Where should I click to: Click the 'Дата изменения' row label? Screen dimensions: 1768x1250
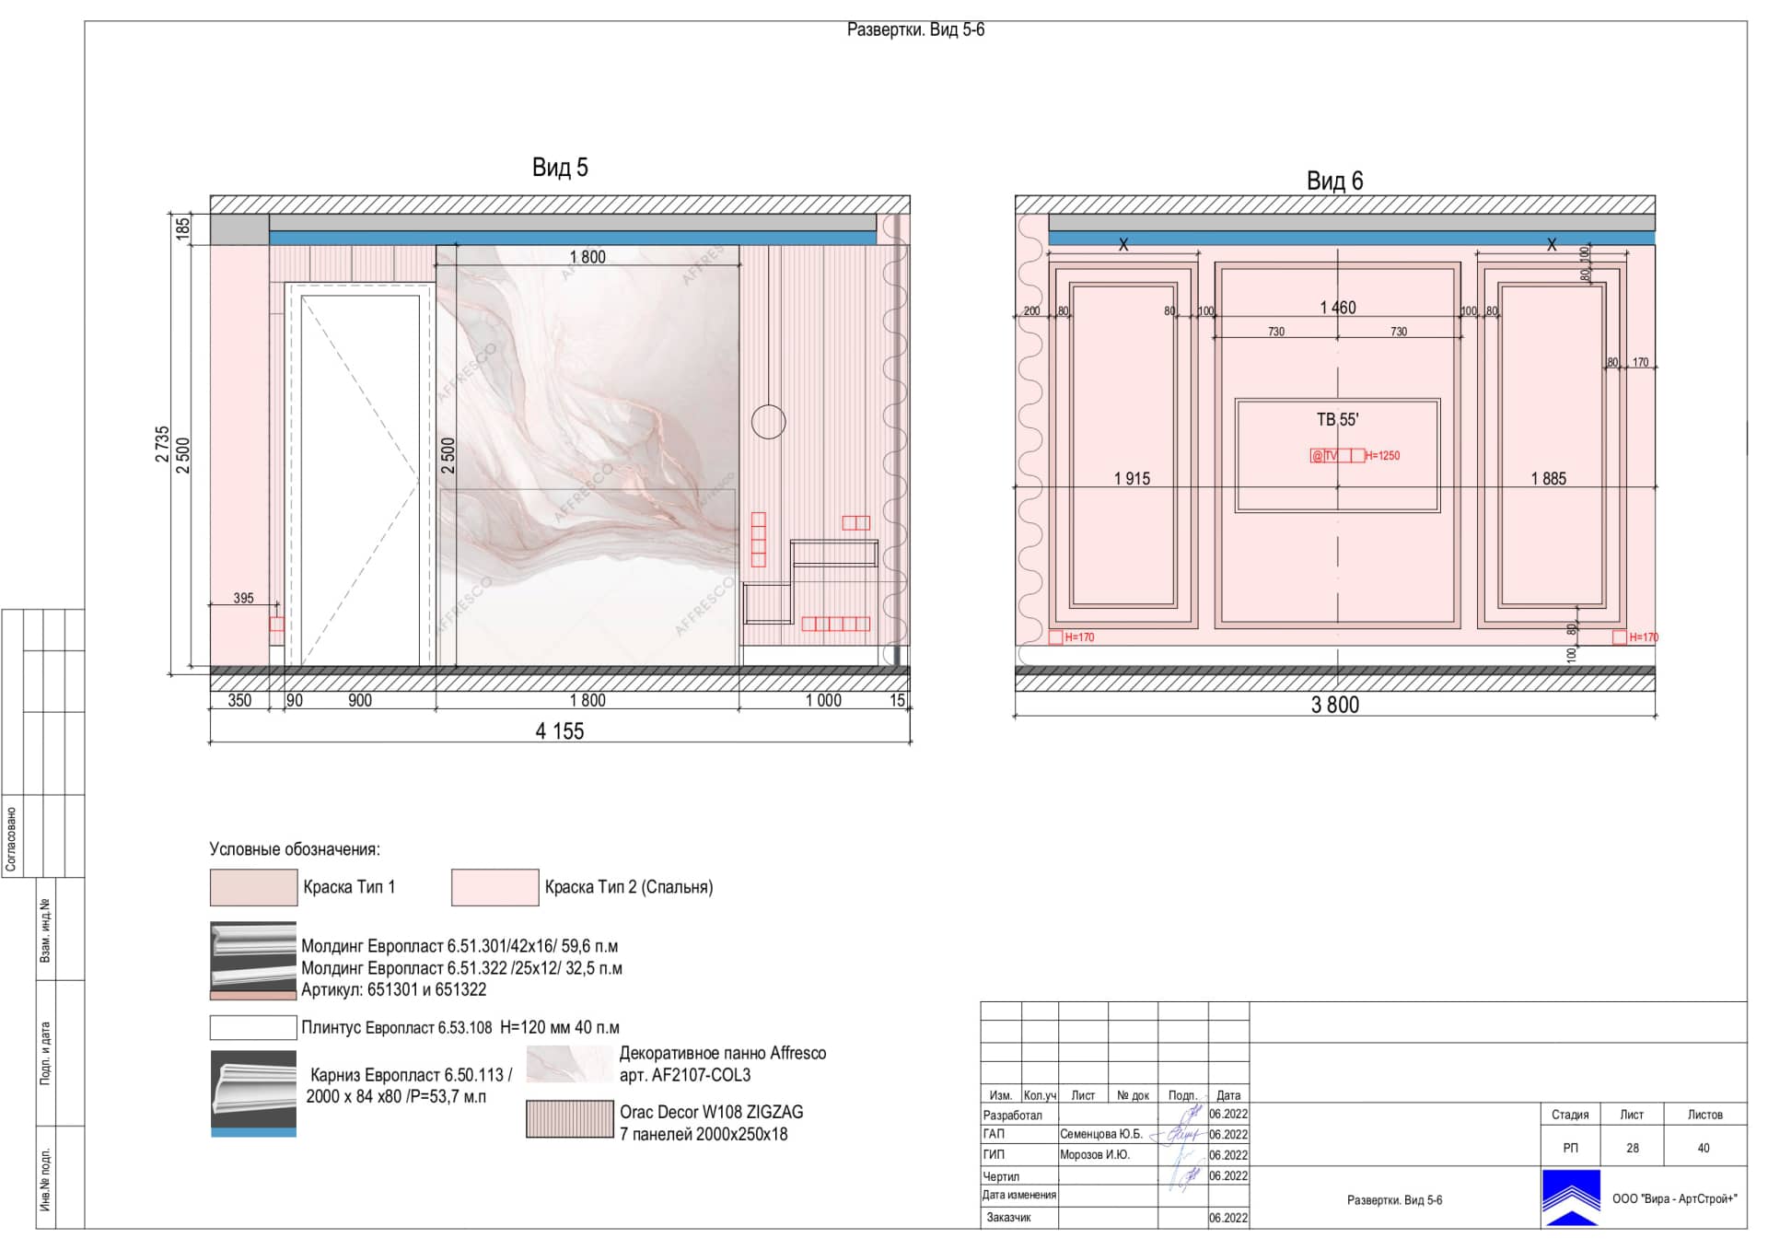(x=1019, y=1195)
